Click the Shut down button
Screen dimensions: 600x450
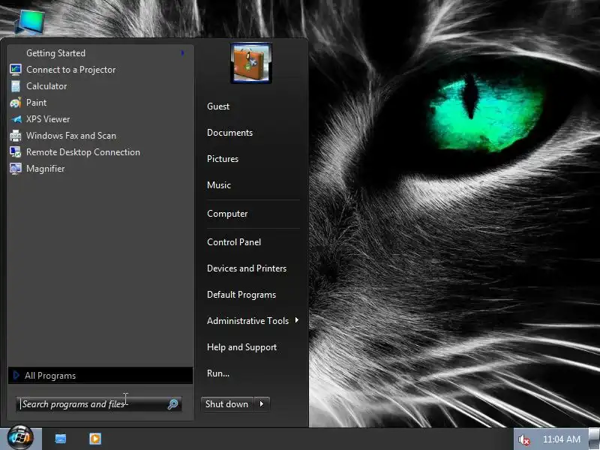(227, 404)
